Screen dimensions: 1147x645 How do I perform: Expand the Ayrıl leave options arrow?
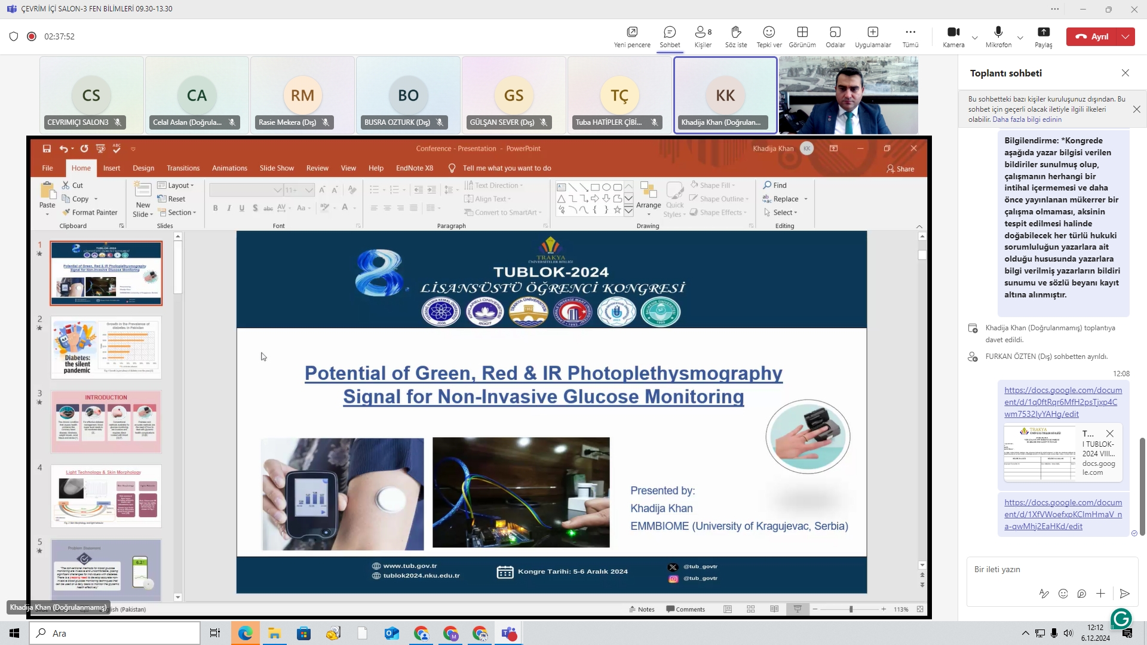click(1126, 36)
